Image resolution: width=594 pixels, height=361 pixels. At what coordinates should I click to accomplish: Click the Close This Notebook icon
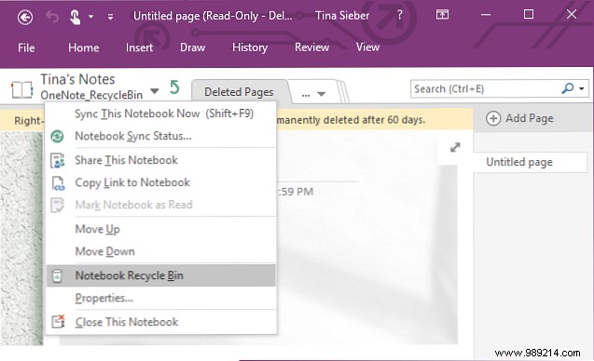(59, 321)
